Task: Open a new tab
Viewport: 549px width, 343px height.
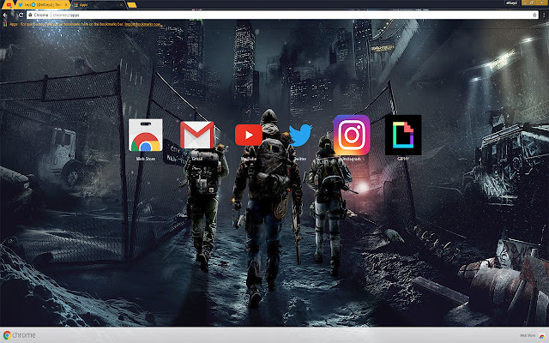Action: click(x=131, y=5)
